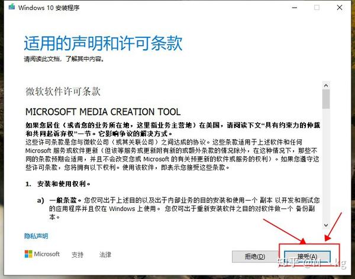Click the greyed-out maximize window button
The image size is (355, 279).
317,8
